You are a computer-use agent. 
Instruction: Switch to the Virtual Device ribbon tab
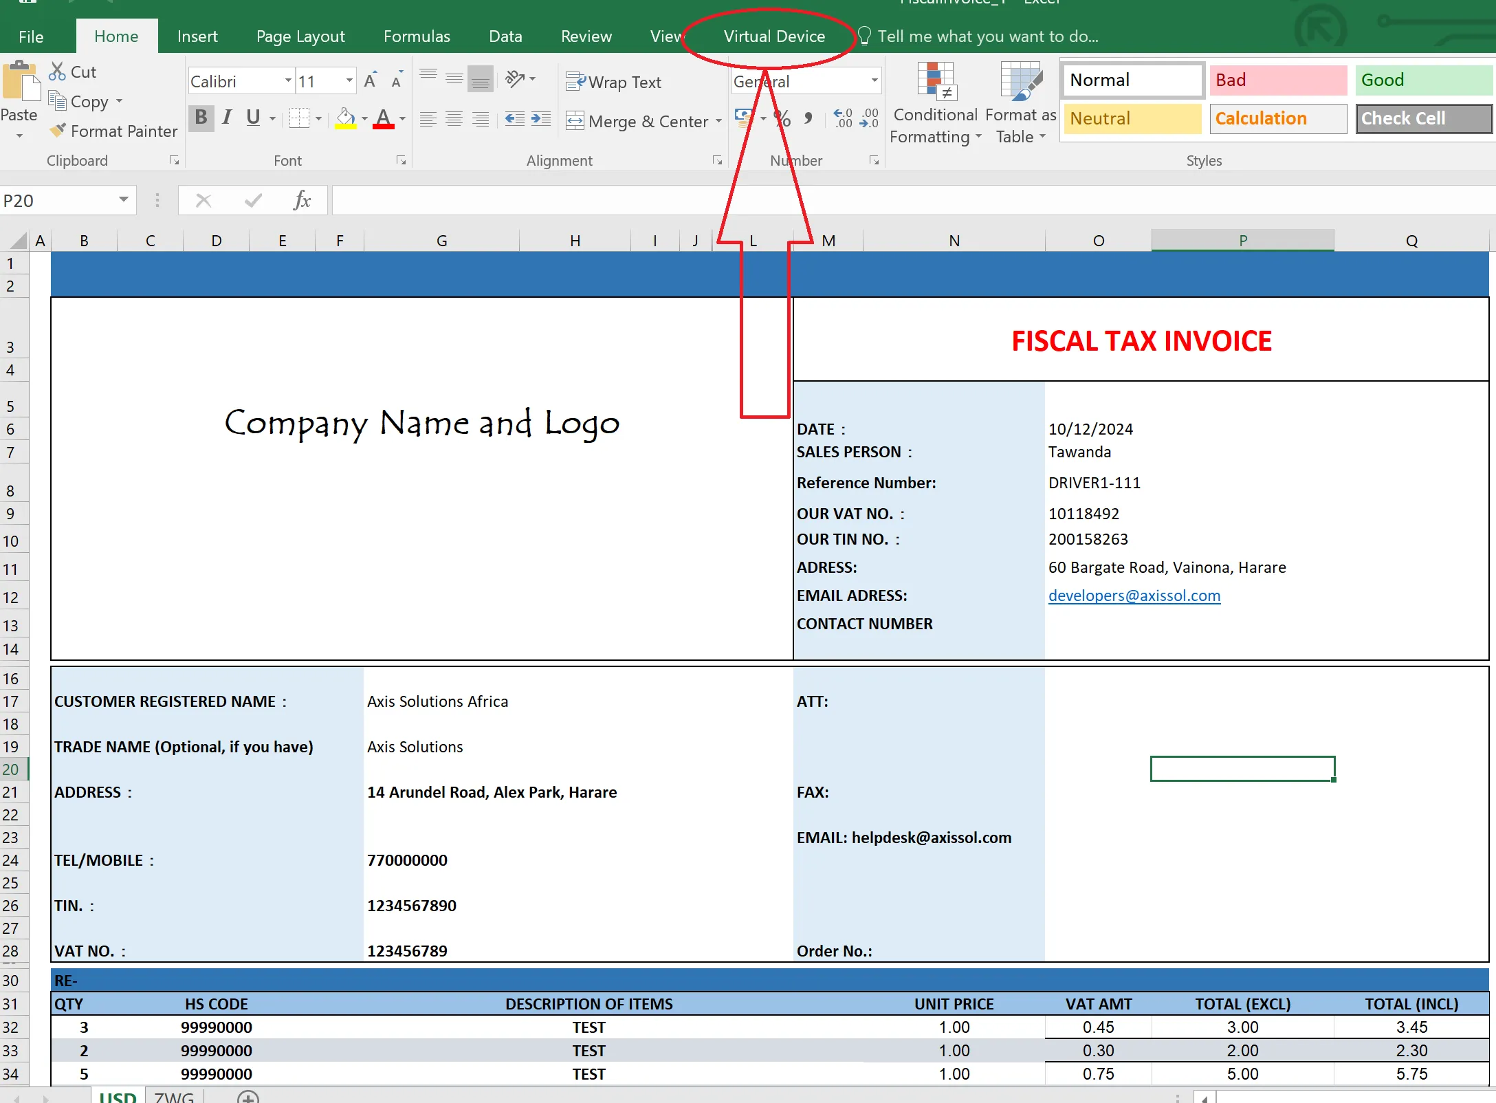[x=775, y=36]
